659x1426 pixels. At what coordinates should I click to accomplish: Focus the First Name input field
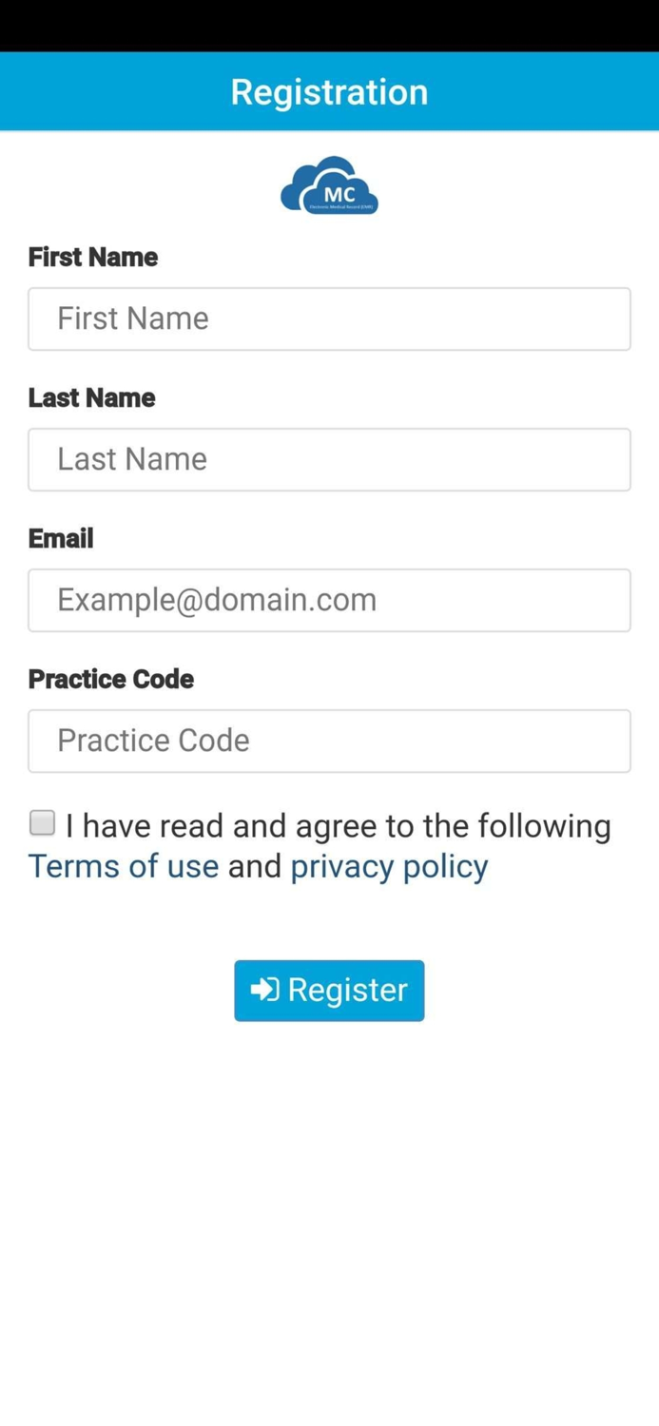329,318
